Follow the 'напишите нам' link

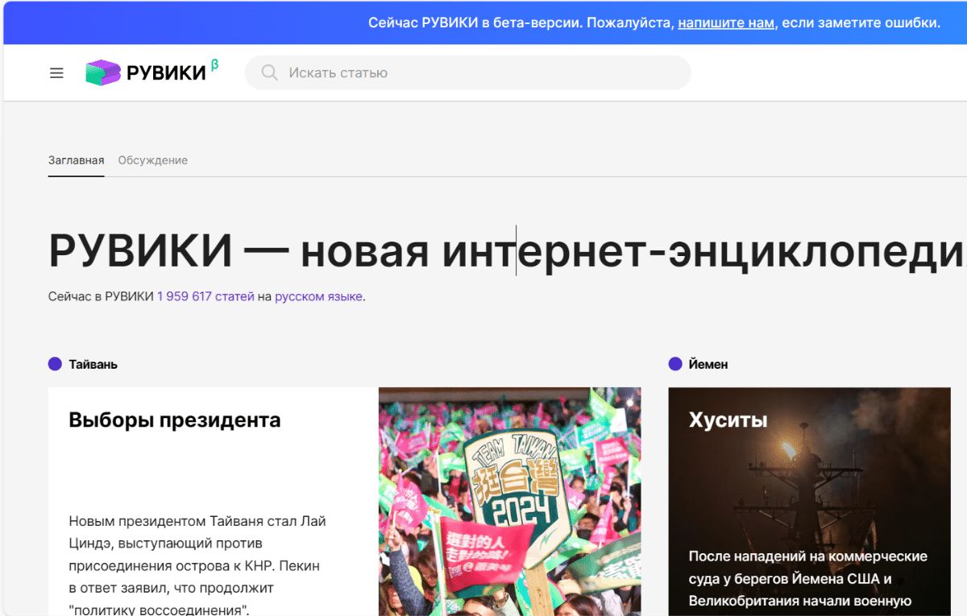point(725,23)
